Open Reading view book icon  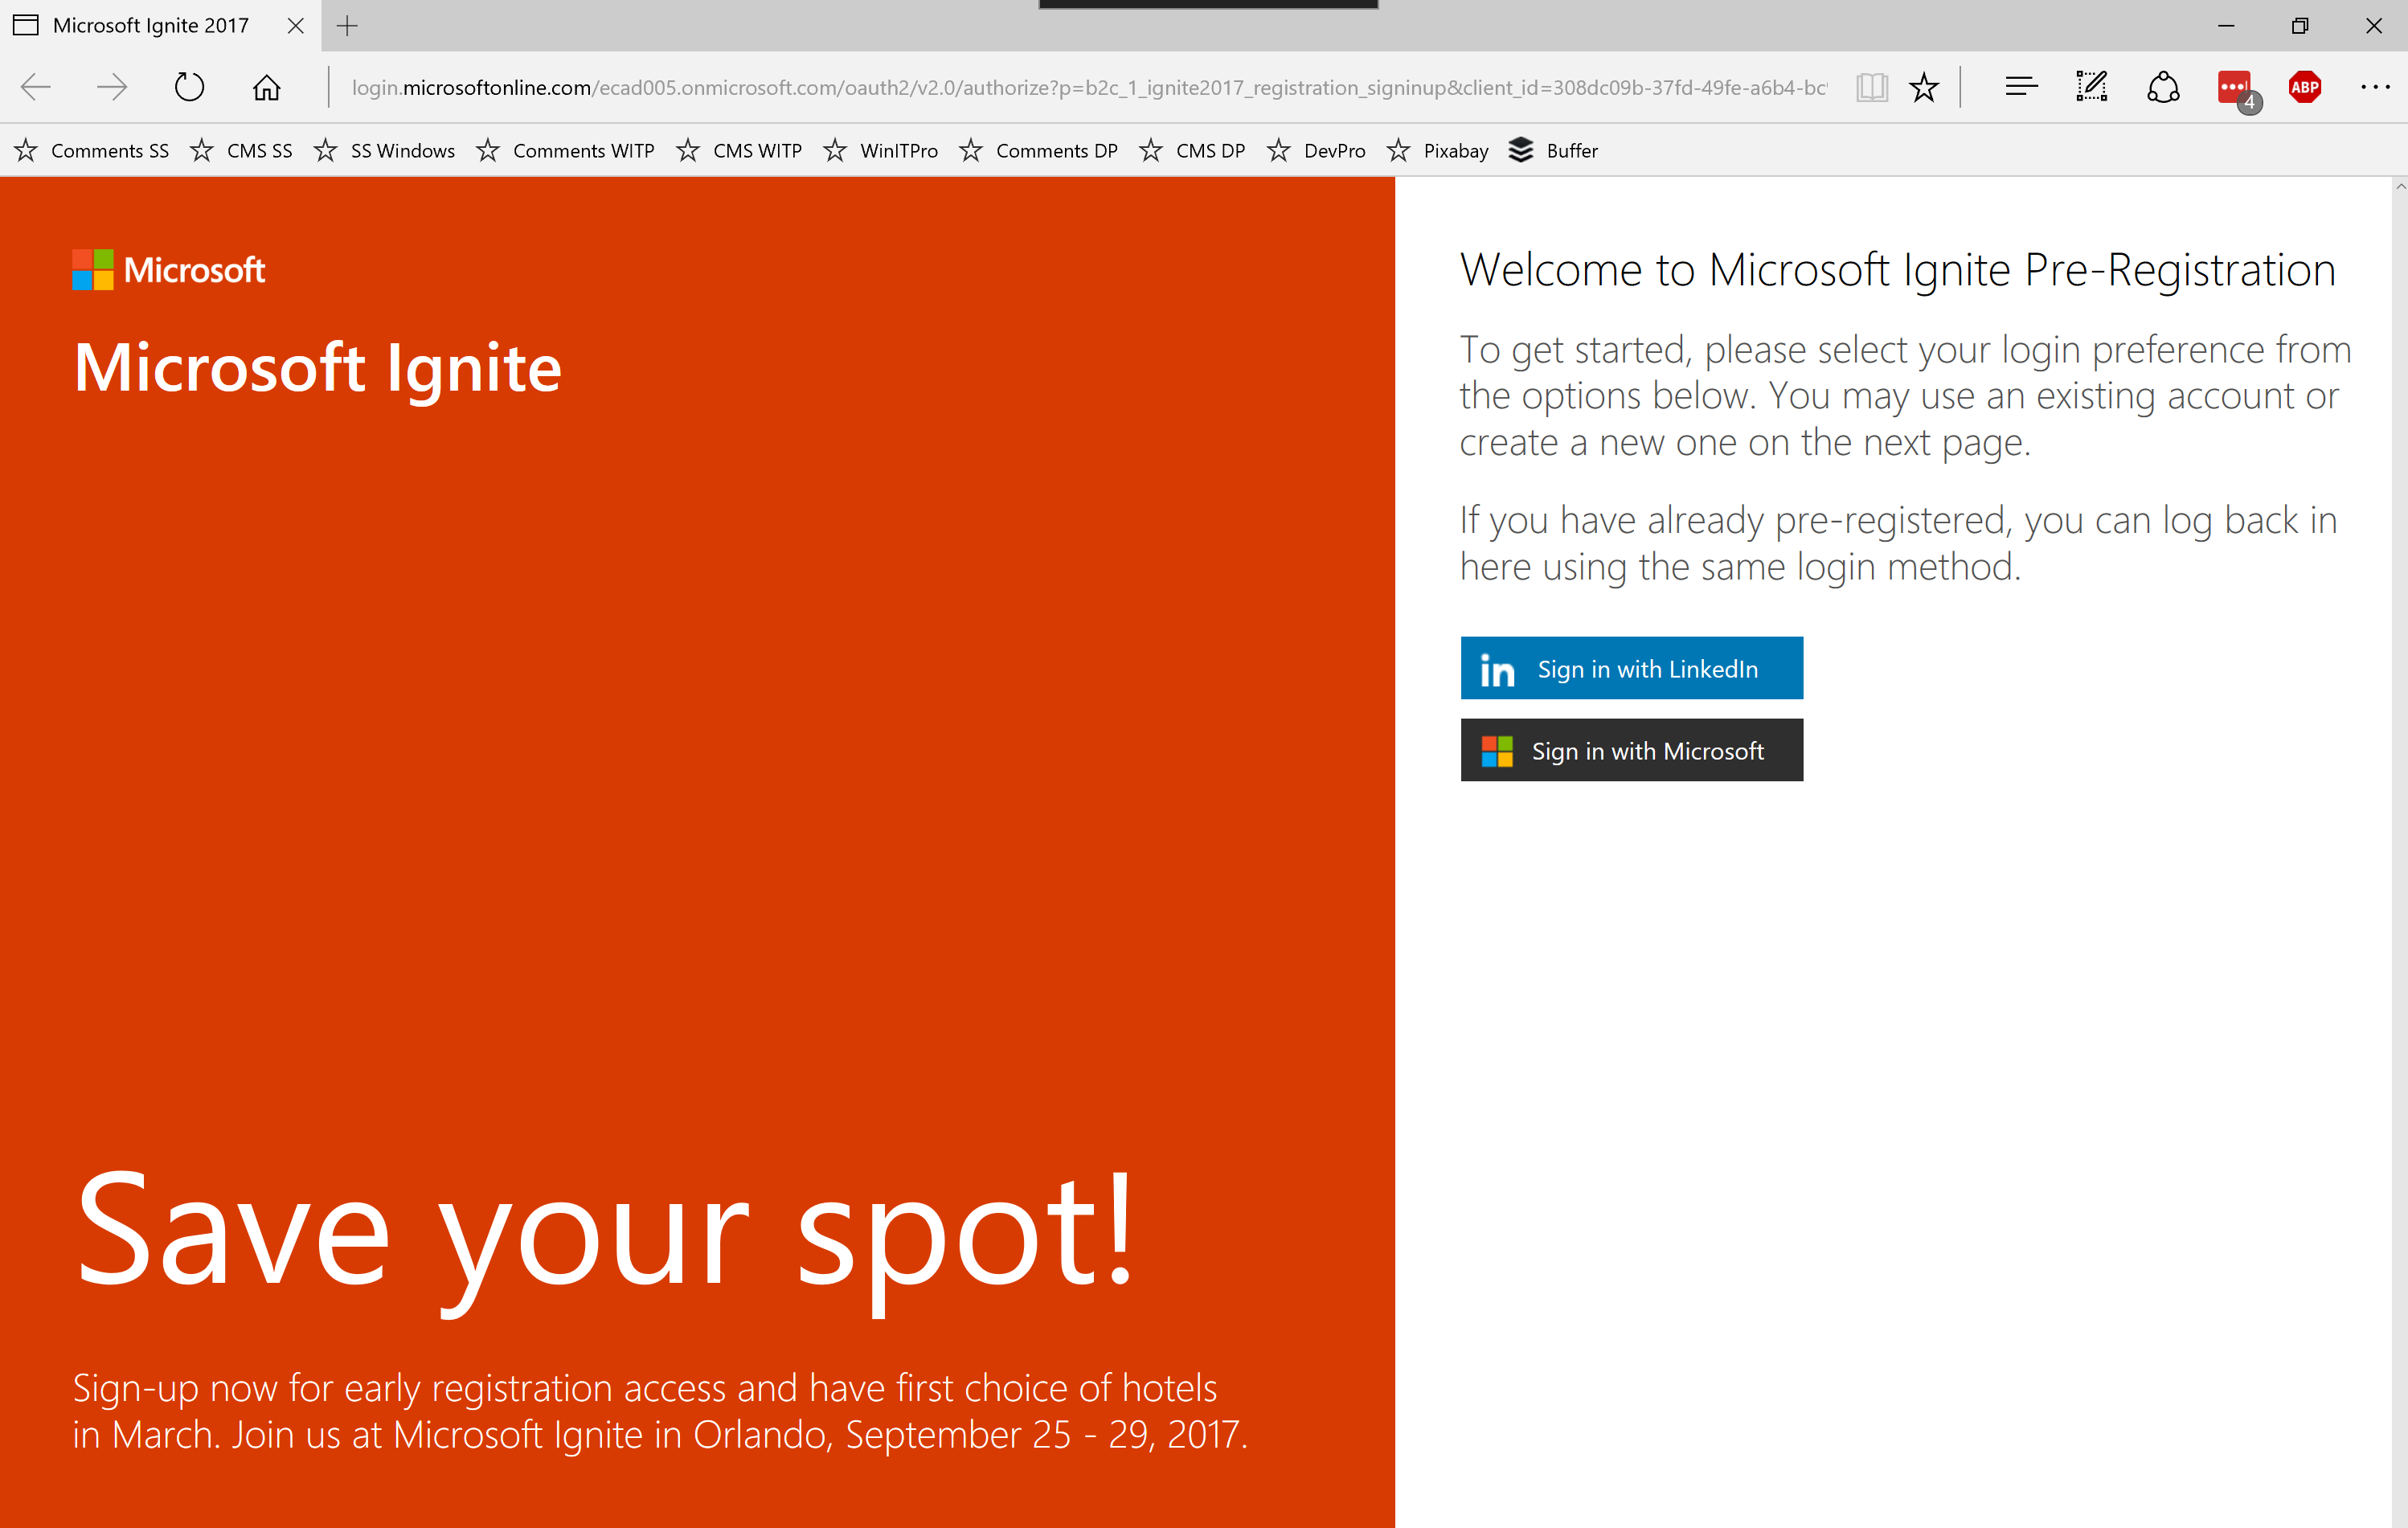tap(1871, 87)
